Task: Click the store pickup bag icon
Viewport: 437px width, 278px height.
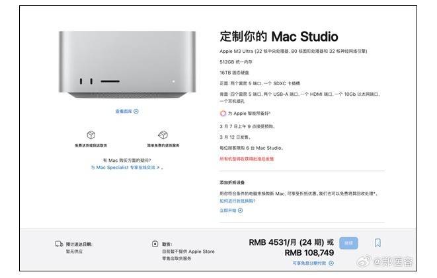Action: [x=155, y=244]
